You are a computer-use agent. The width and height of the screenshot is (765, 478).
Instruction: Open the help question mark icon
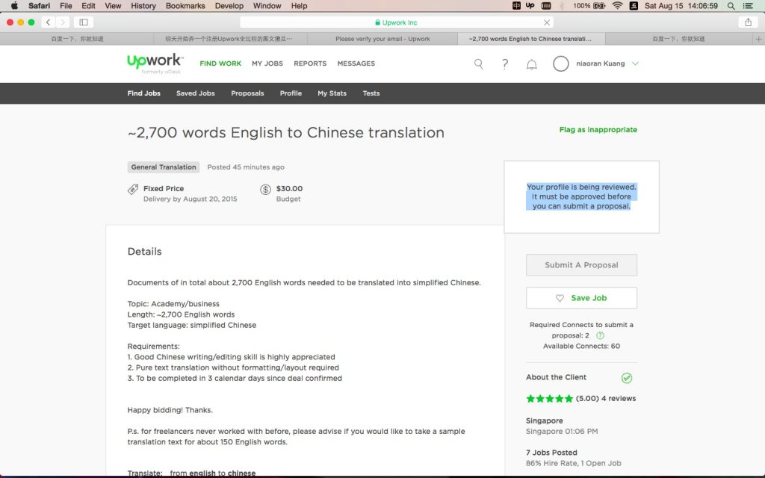pyautogui.click(x=505, y=64)
